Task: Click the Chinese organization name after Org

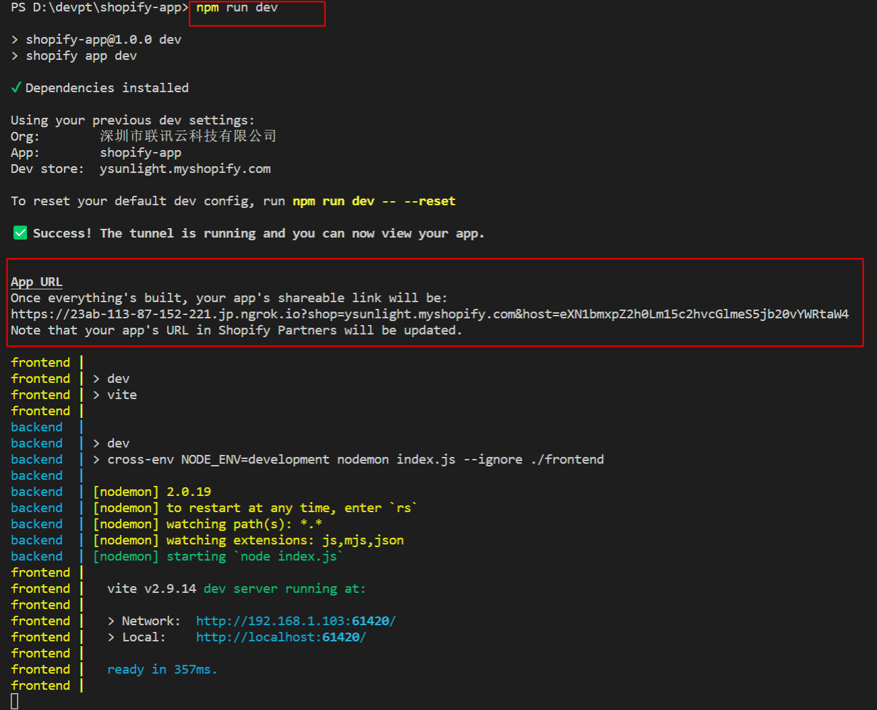Action: pos(188,137)
